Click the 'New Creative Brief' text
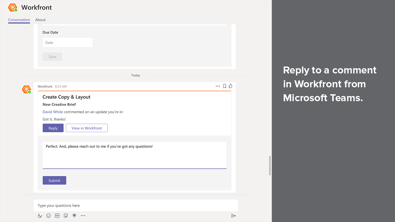 coord(59,105)
